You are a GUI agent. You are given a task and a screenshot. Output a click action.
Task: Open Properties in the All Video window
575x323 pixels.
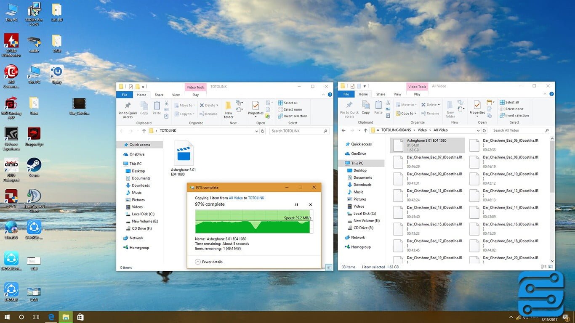point(477,108)
